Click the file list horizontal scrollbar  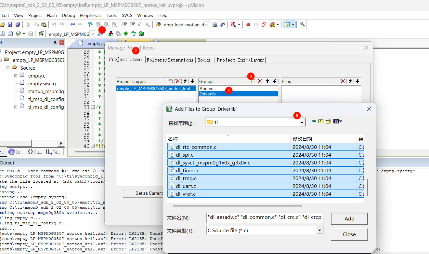coord(237,206)
